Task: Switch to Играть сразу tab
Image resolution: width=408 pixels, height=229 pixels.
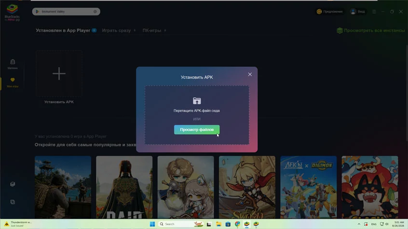Action: 116,30
